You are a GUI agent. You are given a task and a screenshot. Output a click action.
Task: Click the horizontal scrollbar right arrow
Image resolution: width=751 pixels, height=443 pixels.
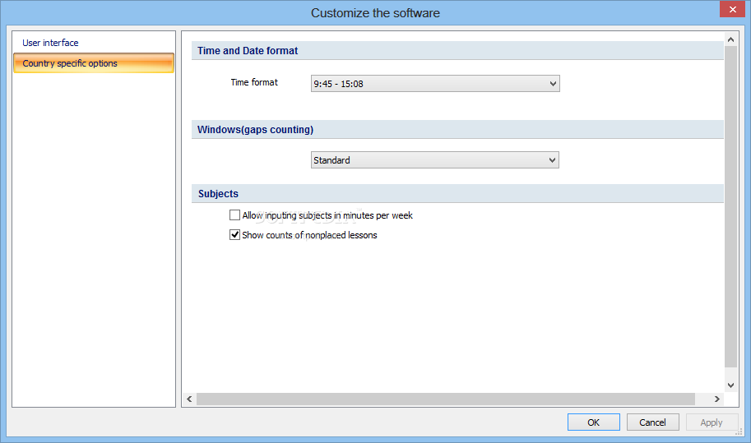[x=716, y=399]
